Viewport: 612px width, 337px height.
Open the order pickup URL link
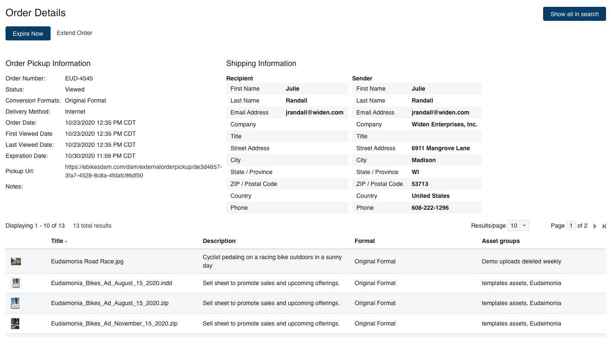pyautogui.click(x=143, y=171)
